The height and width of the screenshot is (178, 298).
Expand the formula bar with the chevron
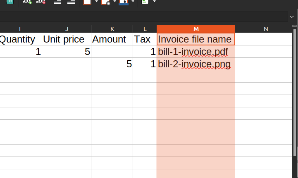point(292,17)
